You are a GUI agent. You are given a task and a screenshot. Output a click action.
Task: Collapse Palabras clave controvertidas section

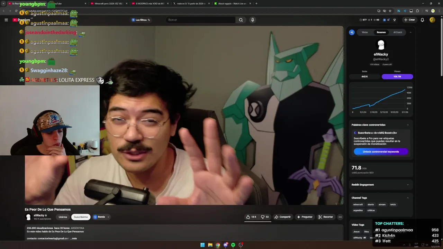click(x=408, y=125)
